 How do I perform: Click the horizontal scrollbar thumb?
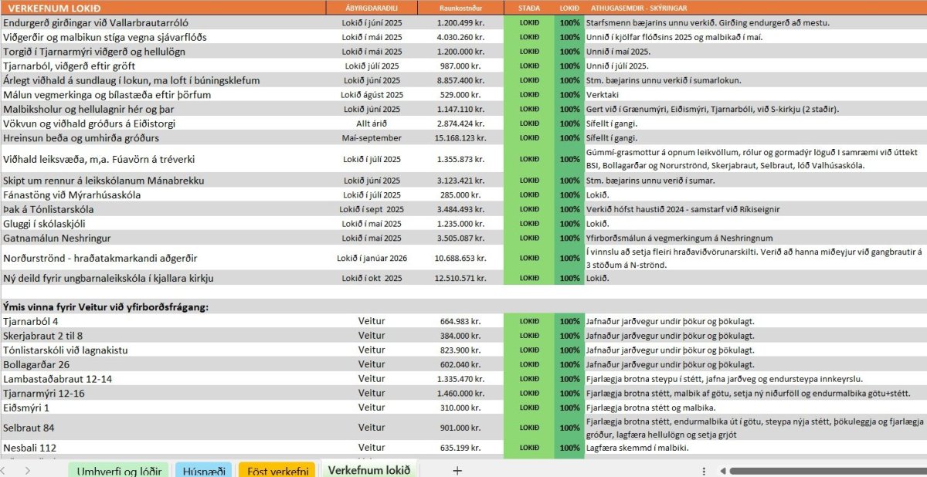(827, 470)
